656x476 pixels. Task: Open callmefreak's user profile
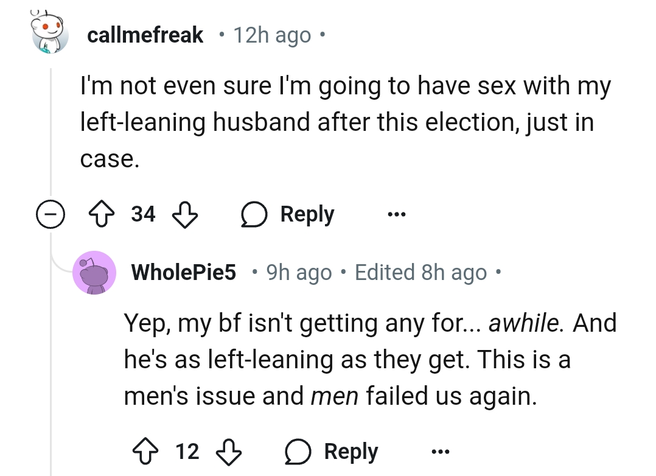tap(145, 35)
